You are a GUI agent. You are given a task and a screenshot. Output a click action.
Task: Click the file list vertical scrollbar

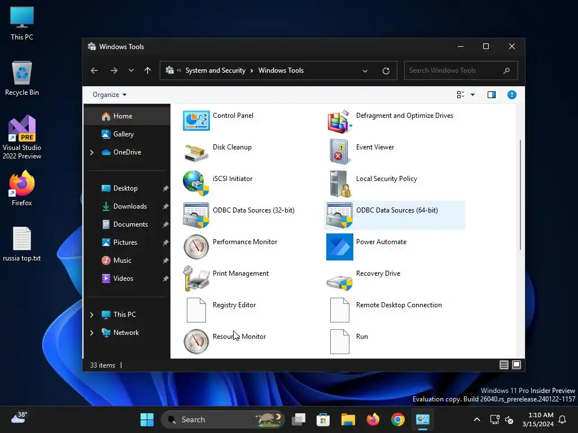click(x=520, y=195)
